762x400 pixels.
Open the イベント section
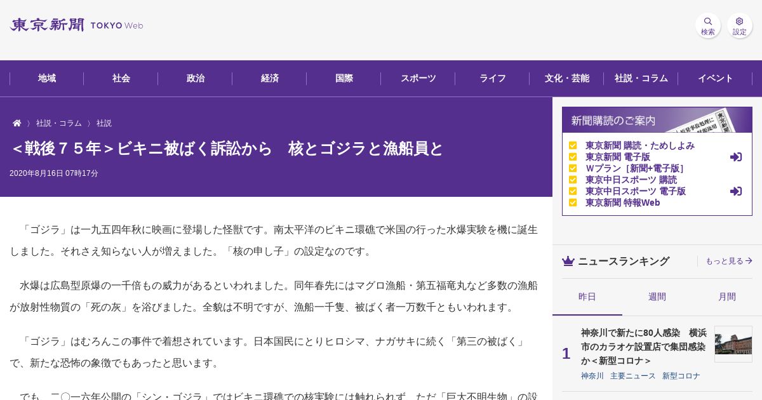[x=716, y=78]
